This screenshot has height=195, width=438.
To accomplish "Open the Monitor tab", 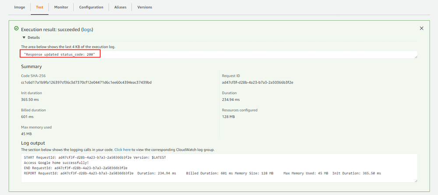I will pyautogui.click(x=61, y=7).
